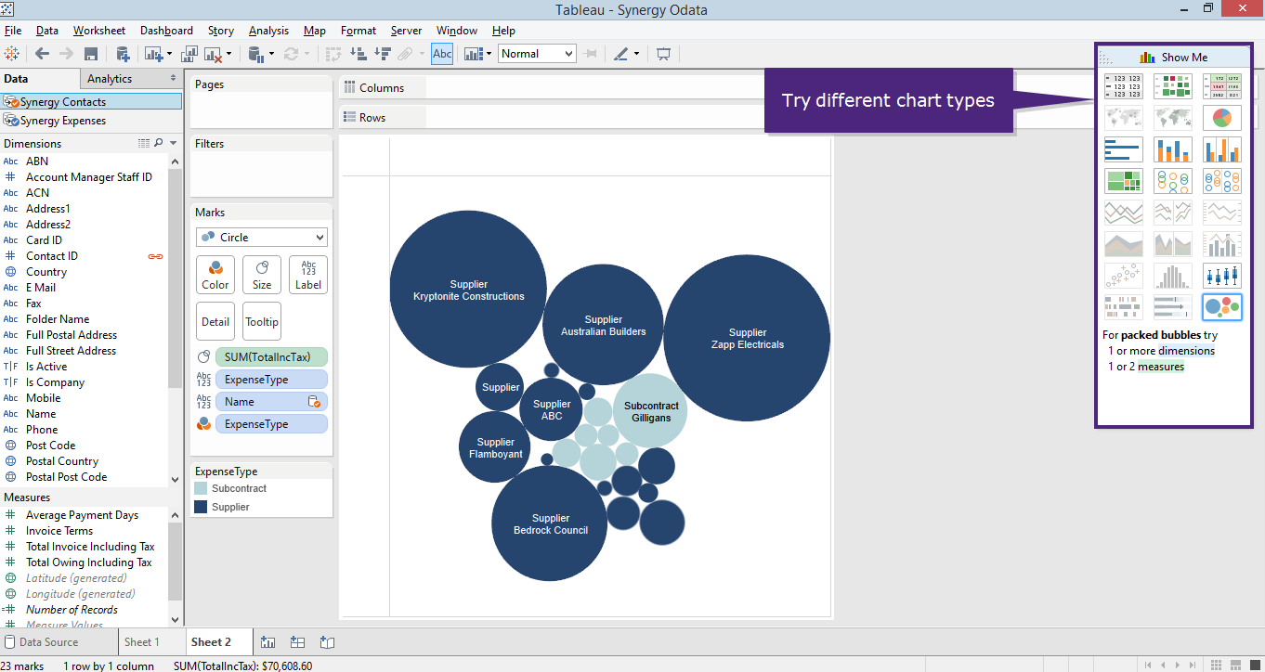Click the Tooltip button on Marks card
1265x672 pixels.
(262, 321)
